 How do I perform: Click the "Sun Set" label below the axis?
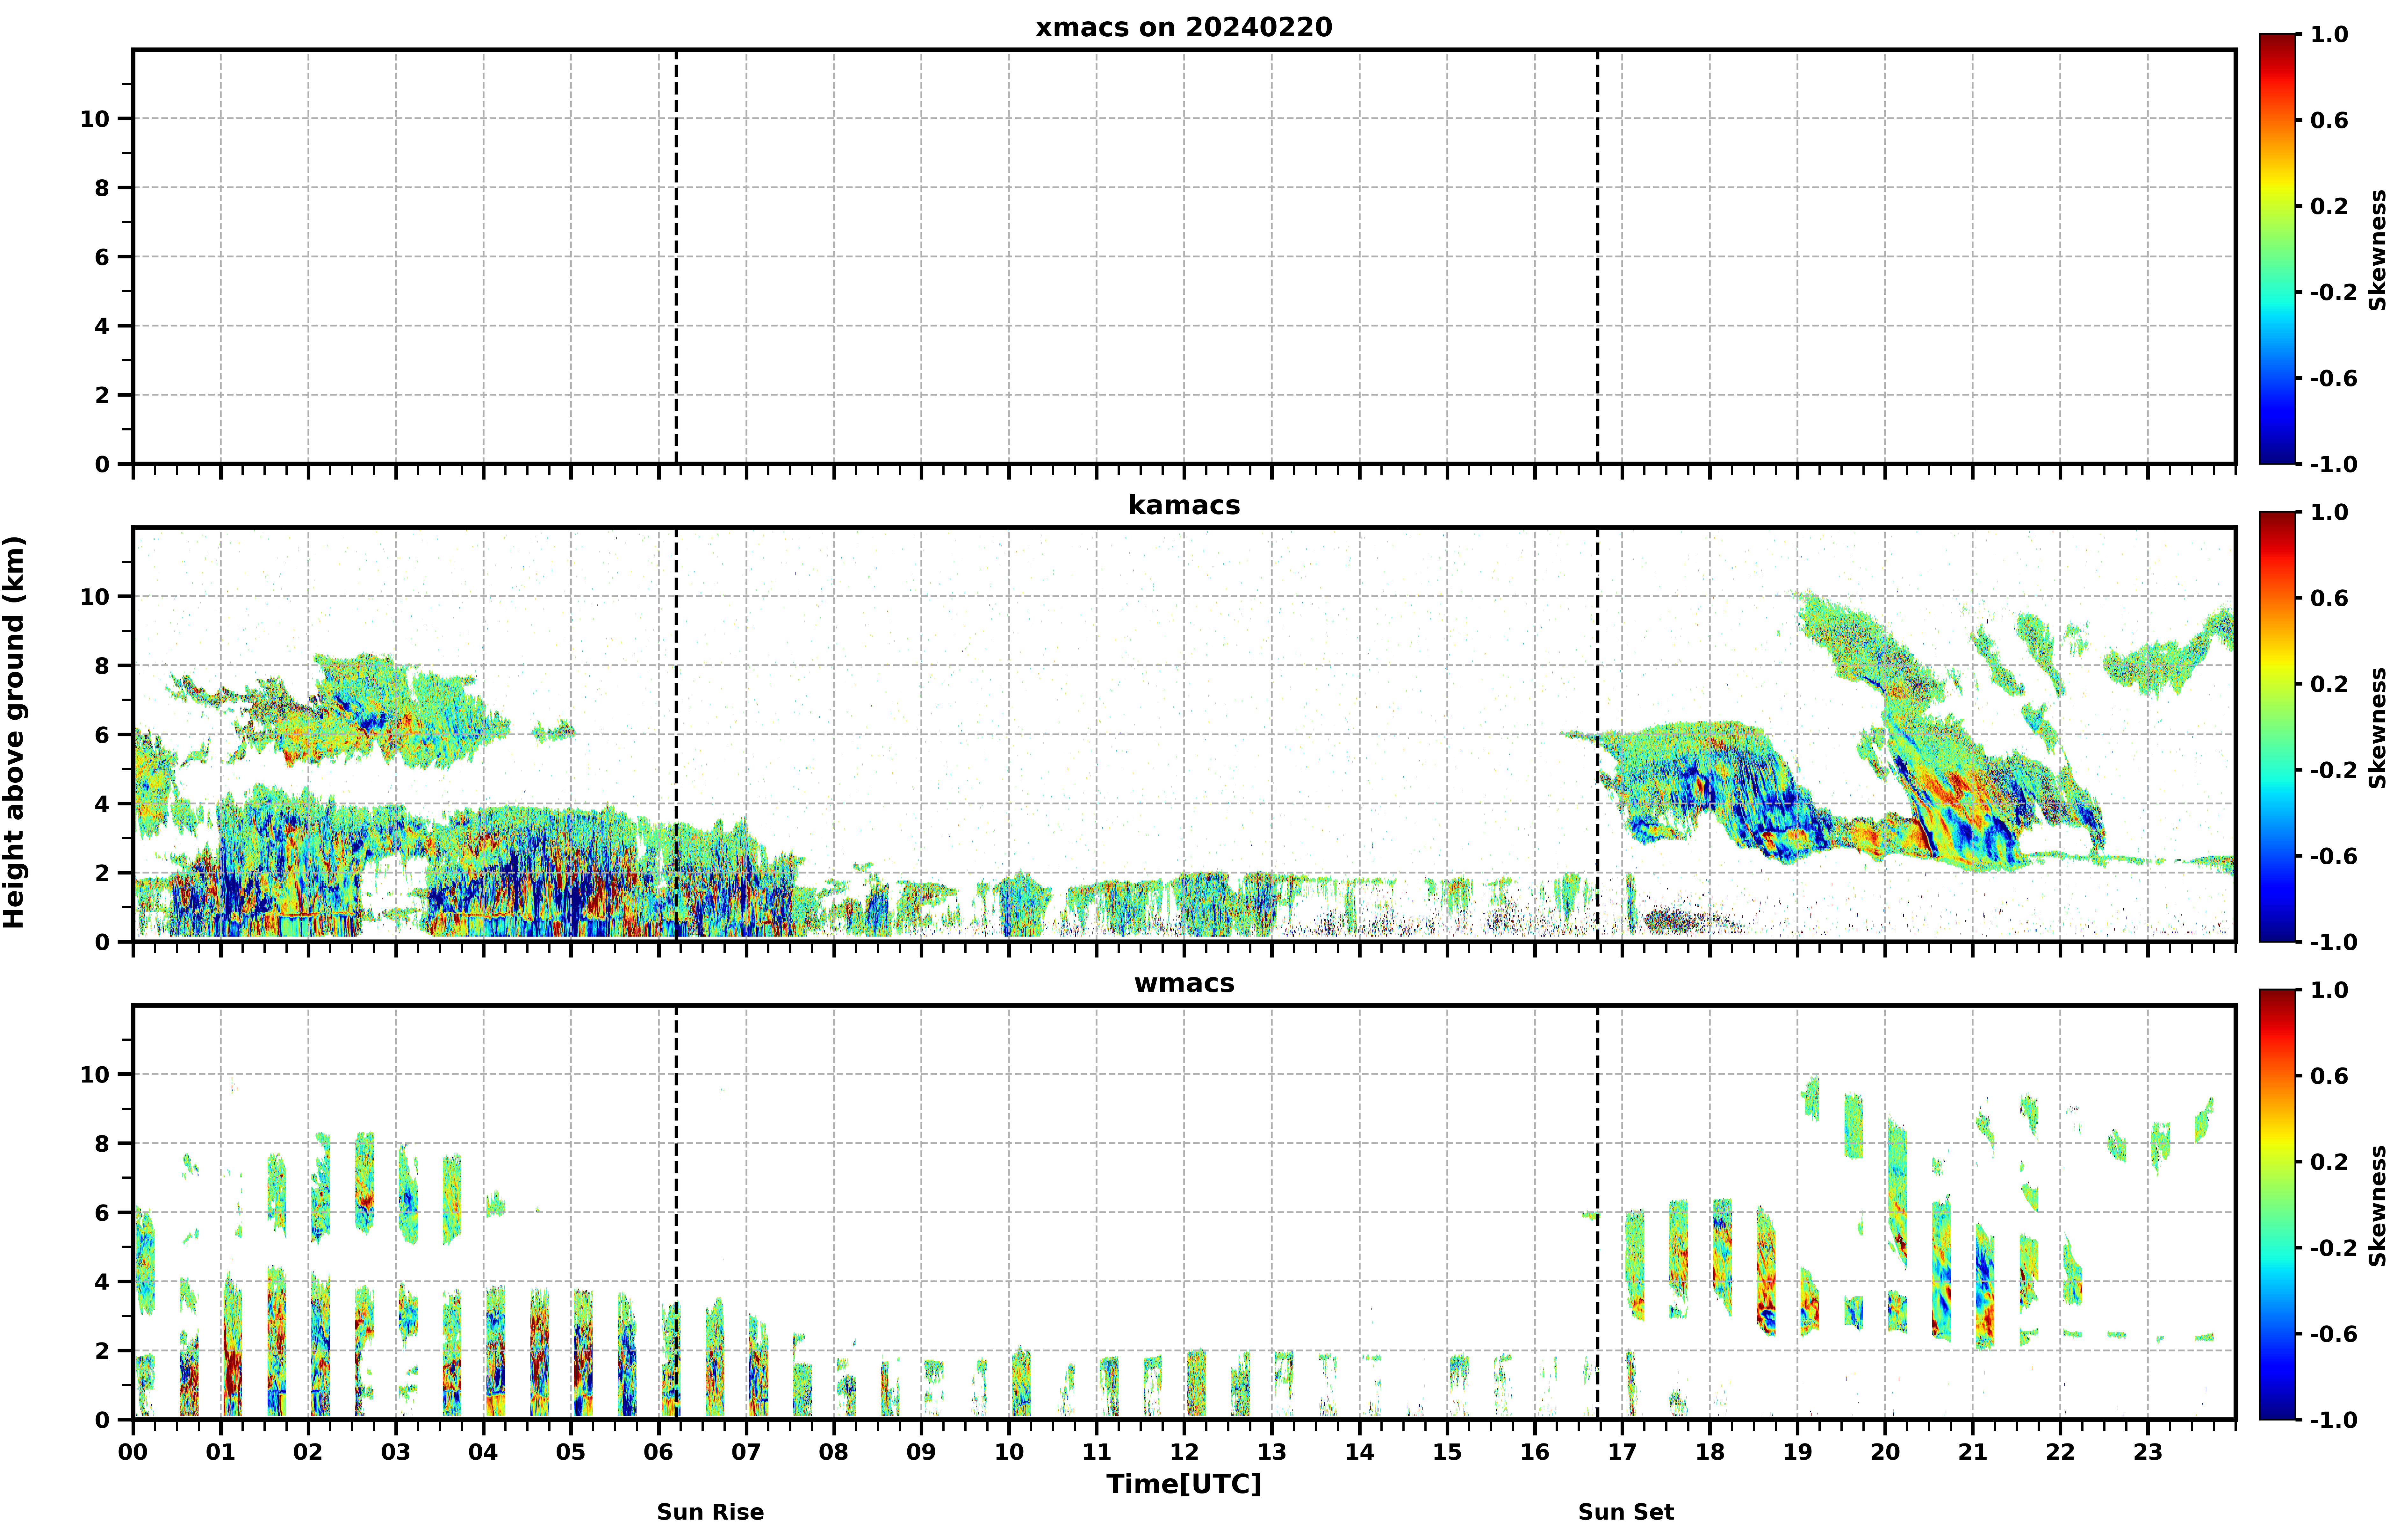[x=1626, y=1512]
